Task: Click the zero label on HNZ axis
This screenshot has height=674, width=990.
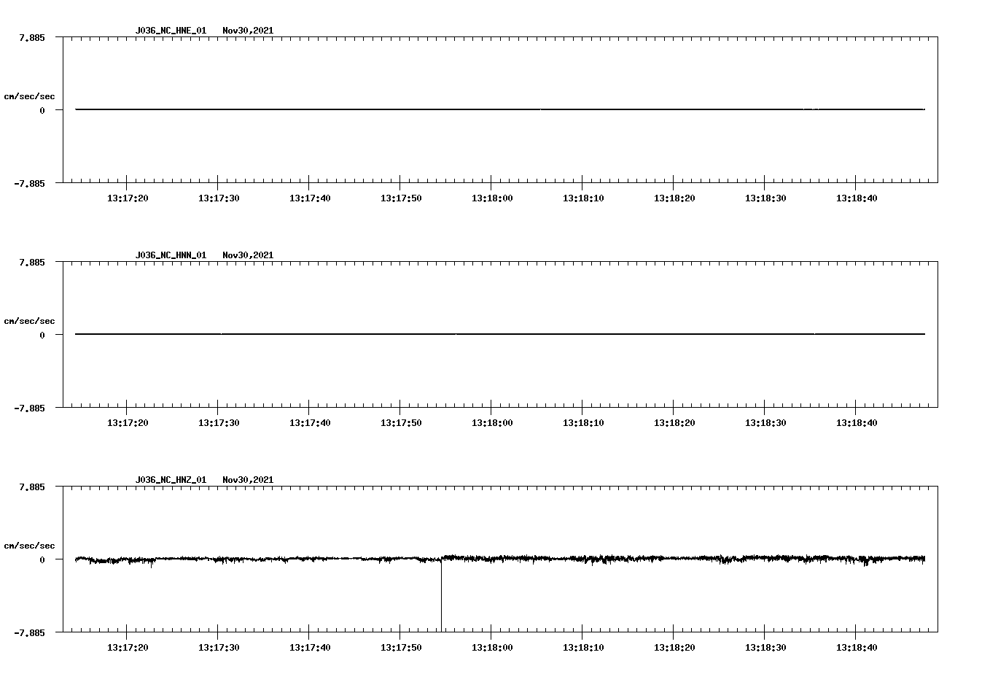Action: pos(42,560)
